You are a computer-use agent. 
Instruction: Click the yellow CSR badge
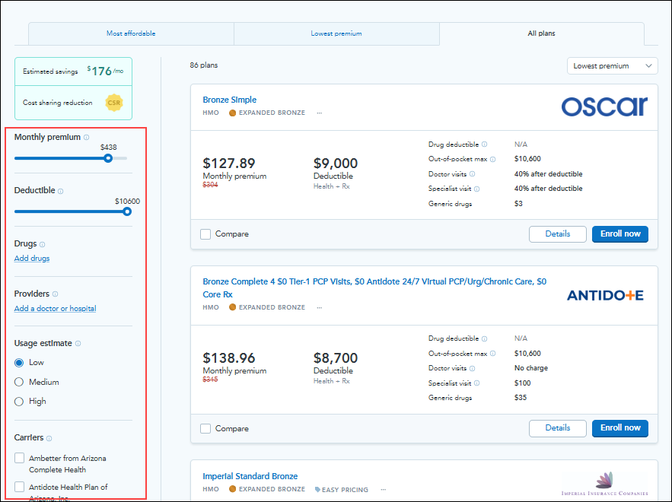point(114,103)
